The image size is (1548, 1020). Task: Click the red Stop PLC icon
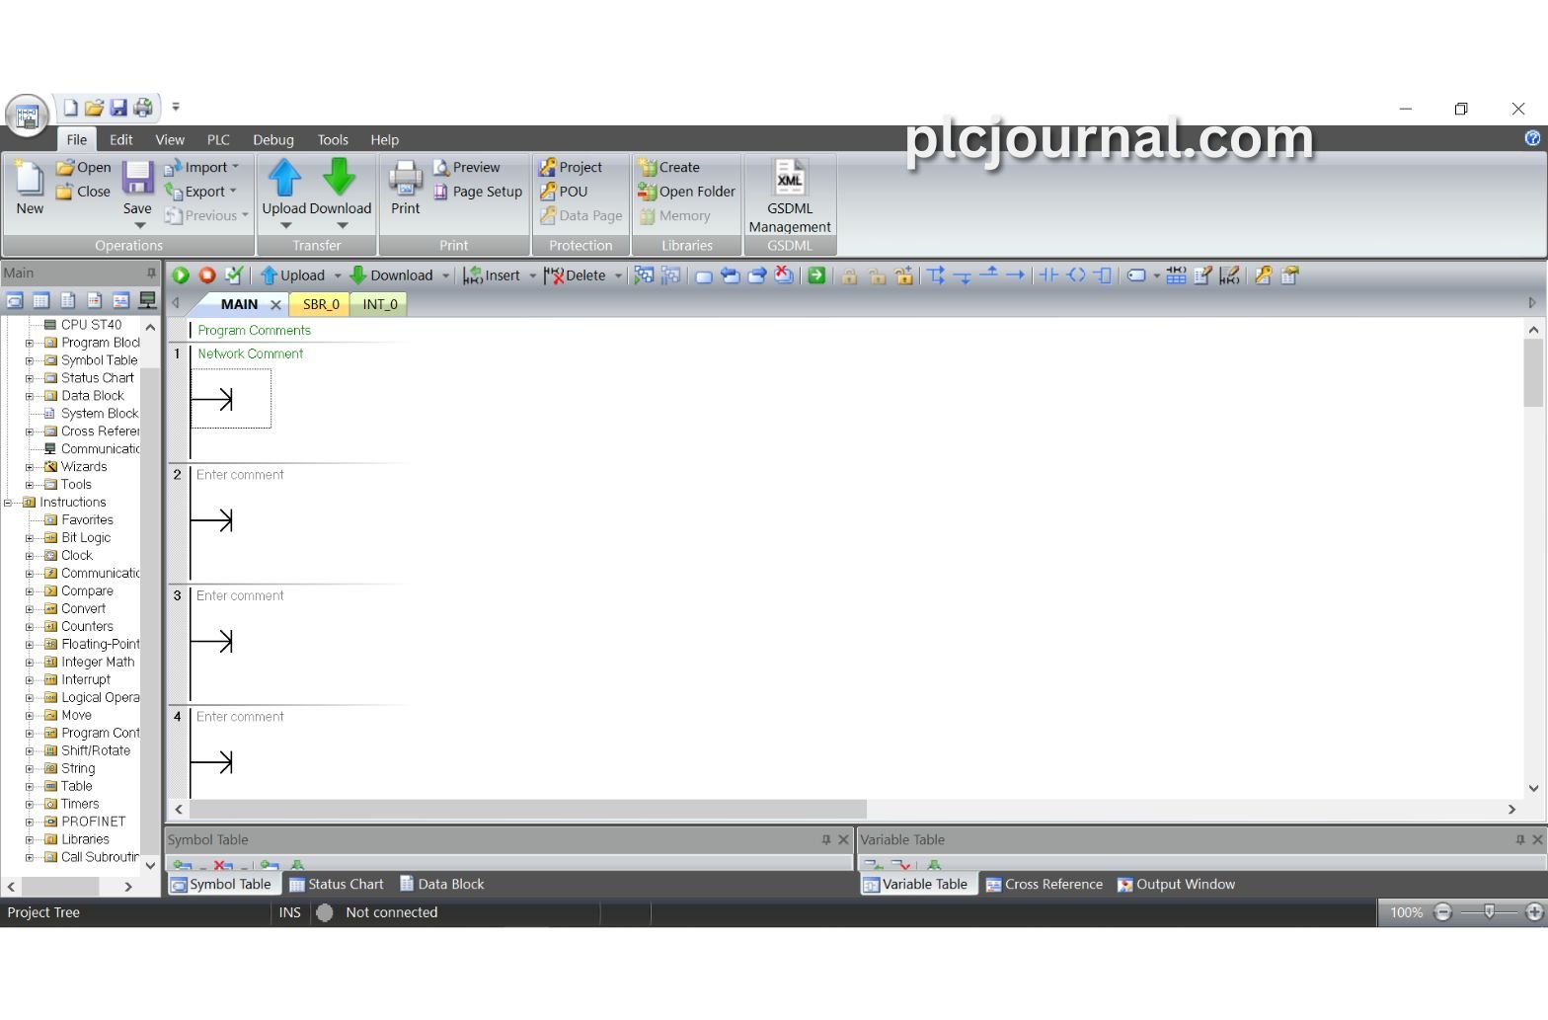(x=207, y=275)
